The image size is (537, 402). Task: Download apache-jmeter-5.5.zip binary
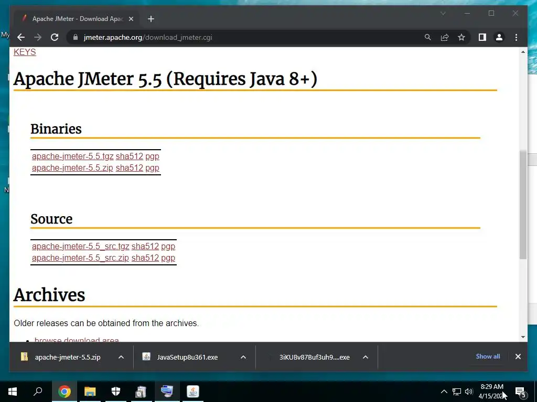(72, 168)
